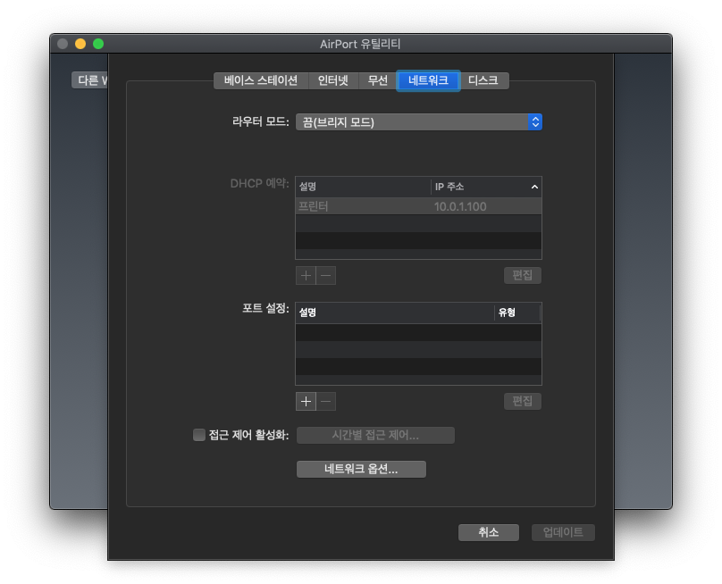This screenshot has width=722, height=584.
Task: Click the DHCP 예약 설명 column header
Action: click(363, 187)
